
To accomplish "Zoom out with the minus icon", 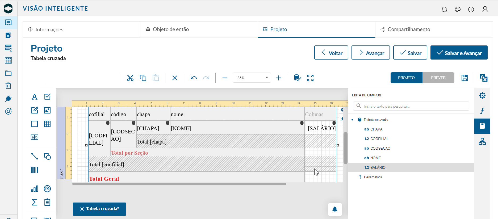I will click(225, 78).
